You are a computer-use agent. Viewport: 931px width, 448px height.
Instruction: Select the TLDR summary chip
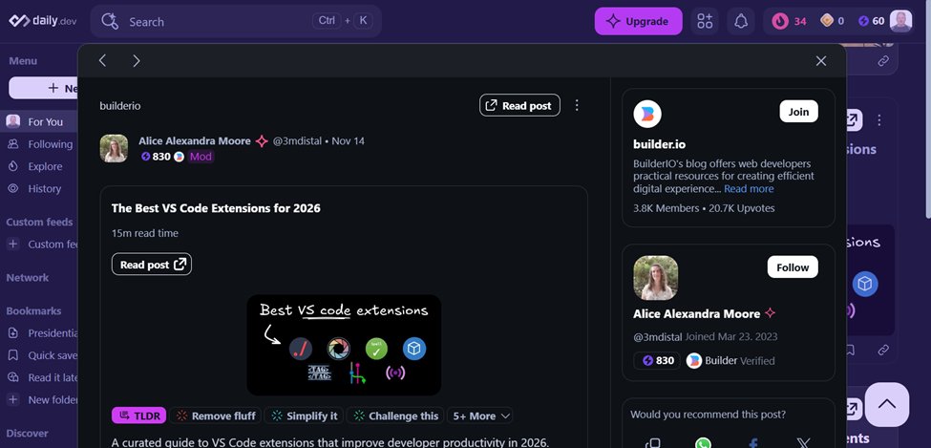(139, 416)
